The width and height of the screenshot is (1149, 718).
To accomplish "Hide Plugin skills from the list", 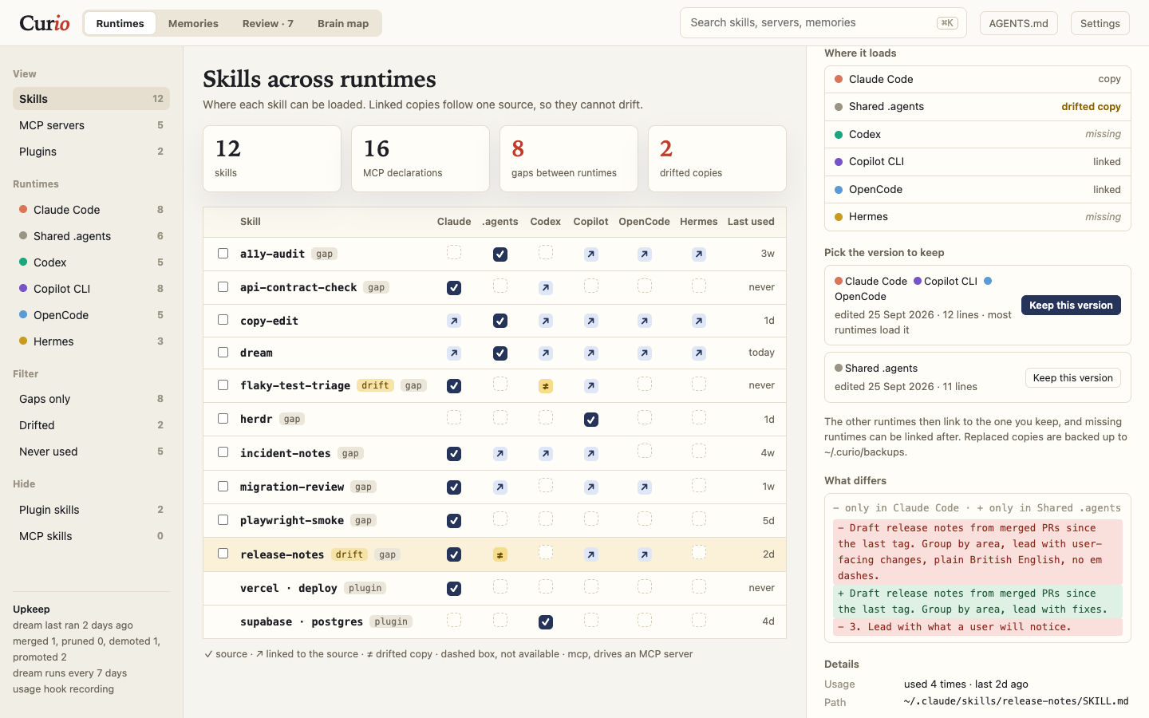I will [x=91, y=510].
